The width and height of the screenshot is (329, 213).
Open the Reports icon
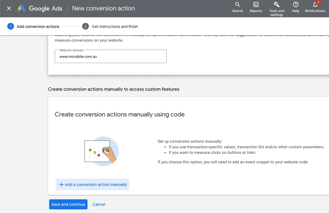coord(256,7)
